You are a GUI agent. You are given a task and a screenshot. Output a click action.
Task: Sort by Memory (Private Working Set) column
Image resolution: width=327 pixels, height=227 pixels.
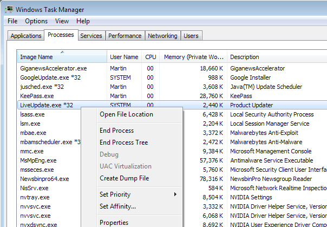pos(193,56)
